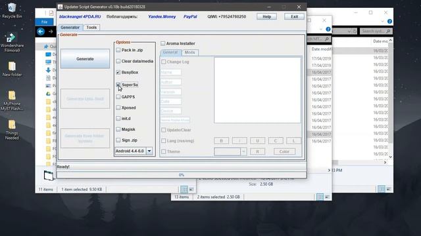421x236 pixels.
Task: Uncheck the BusyBox option
Action: [x=118, y=72]
